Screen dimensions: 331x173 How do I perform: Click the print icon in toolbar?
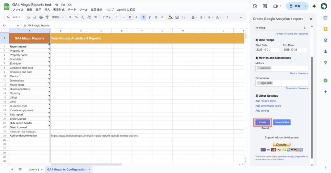(41, 17)
